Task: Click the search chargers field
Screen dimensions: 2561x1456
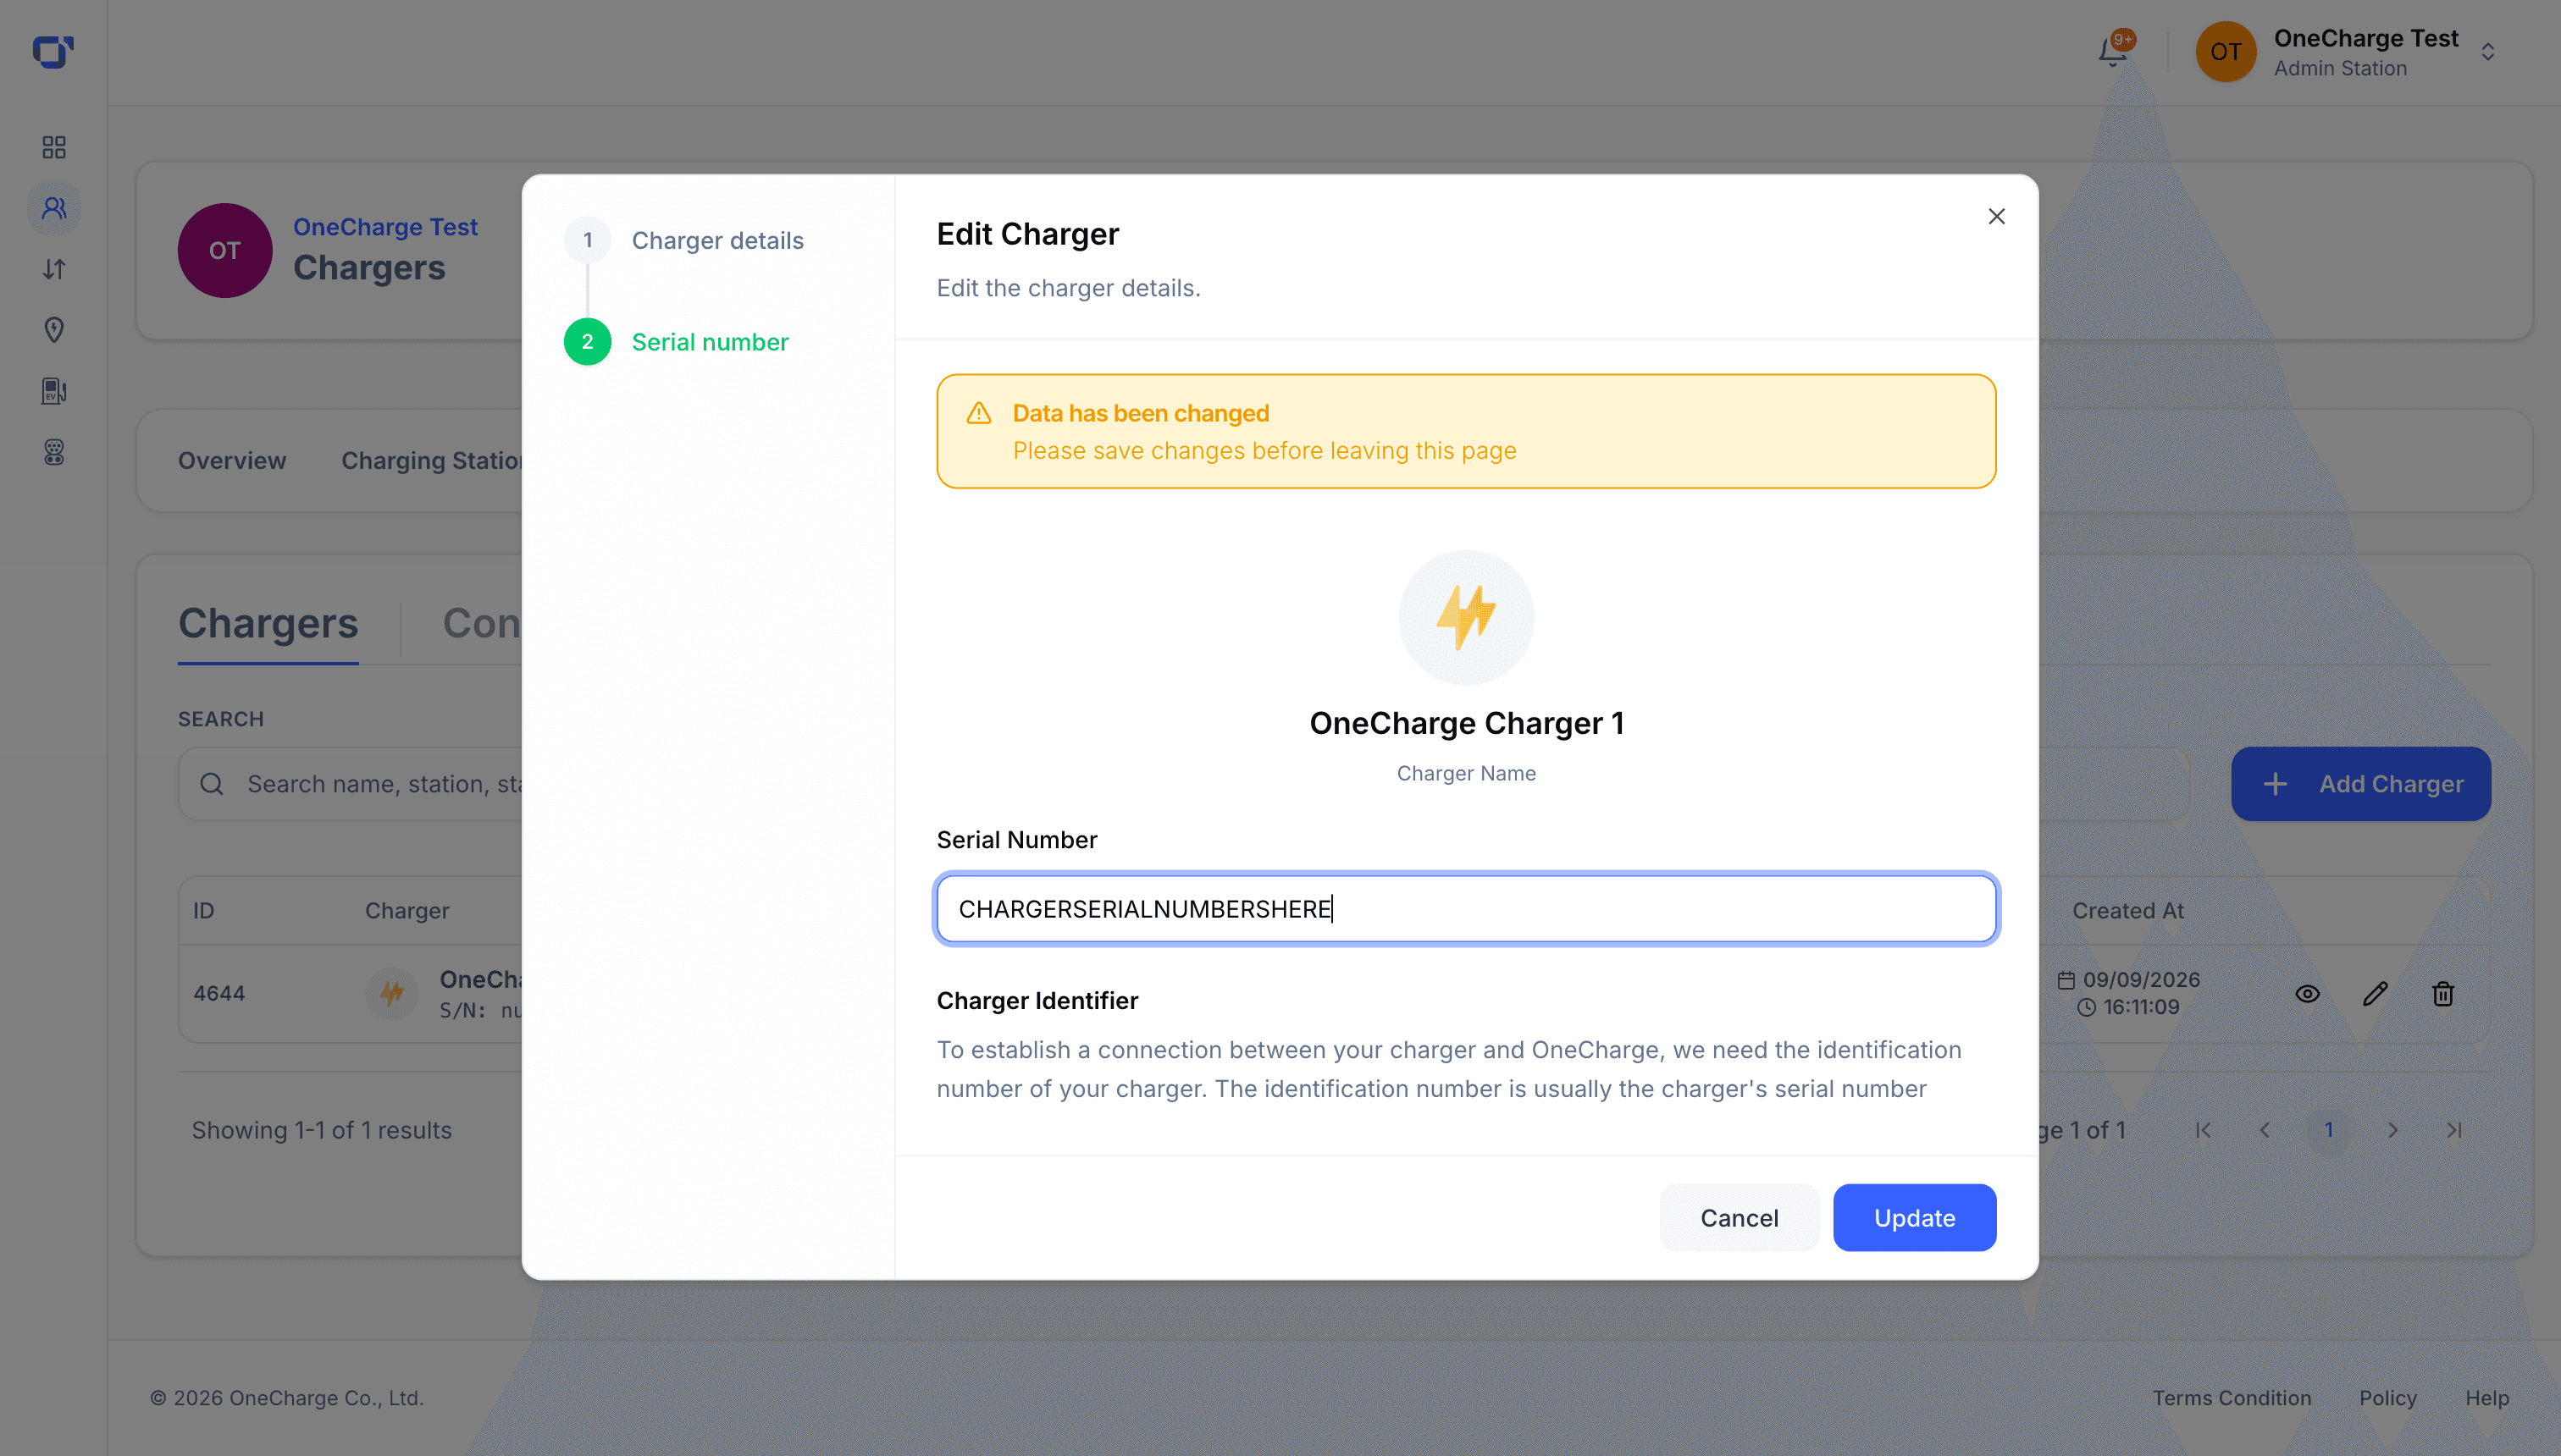Action: tap(350, 784)
